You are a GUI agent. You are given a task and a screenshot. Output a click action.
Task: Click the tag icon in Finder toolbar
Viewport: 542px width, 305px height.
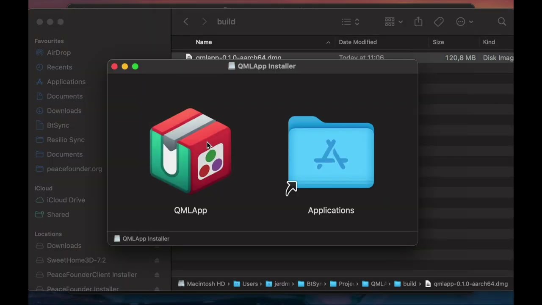tap(439, 22)
